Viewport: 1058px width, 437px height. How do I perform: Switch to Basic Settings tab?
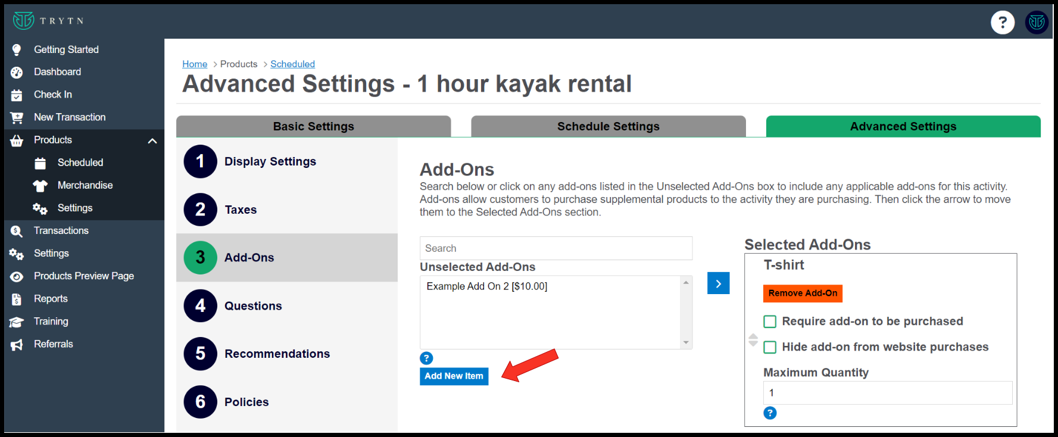(x=313, y=126)
